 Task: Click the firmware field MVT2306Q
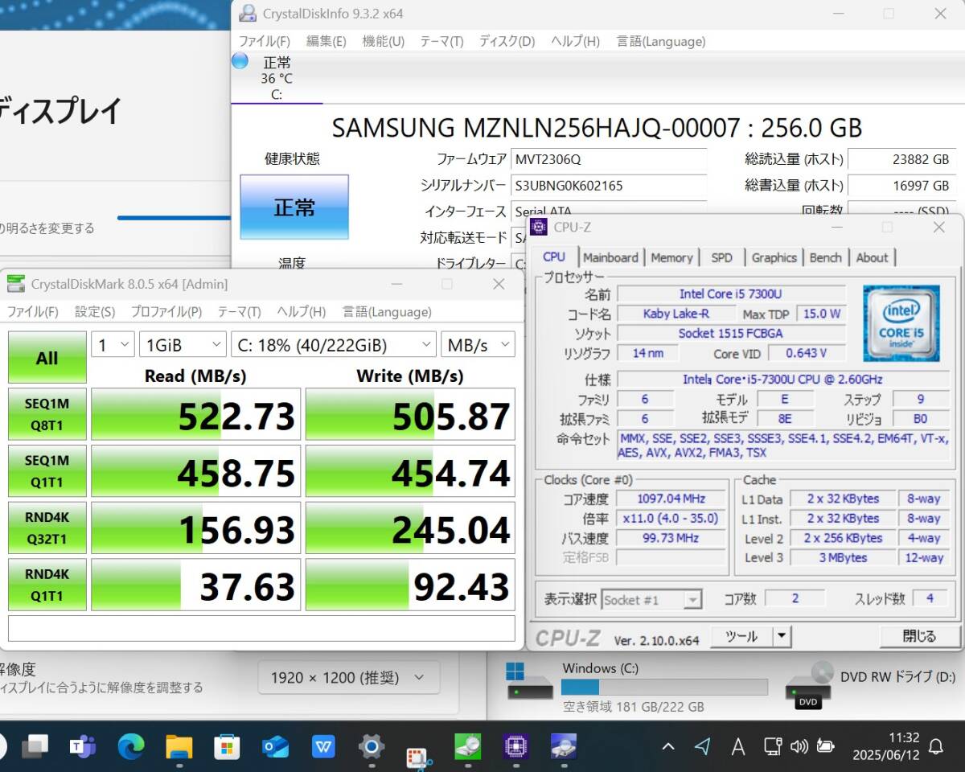point(609,159)
